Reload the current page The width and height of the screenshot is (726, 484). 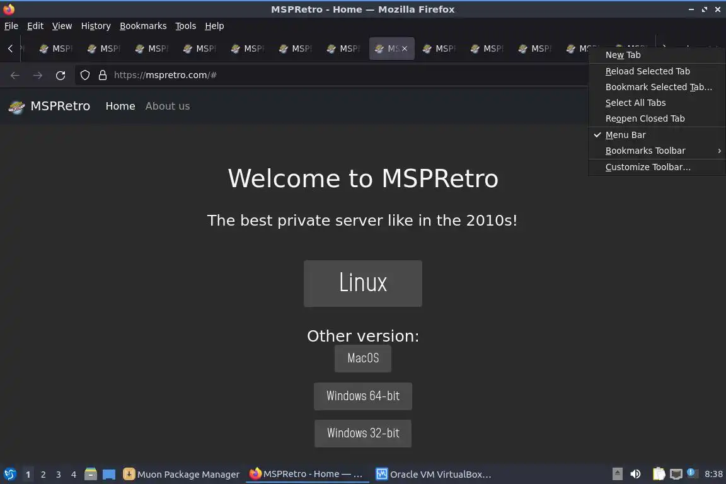coord(60,75)
